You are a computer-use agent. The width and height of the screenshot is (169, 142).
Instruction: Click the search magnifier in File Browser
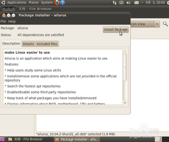point(165,24)
